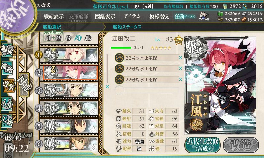Open the 補給 resupply side icon
Image resolution: width=264 pixels, height=158 pixels.
7,68
